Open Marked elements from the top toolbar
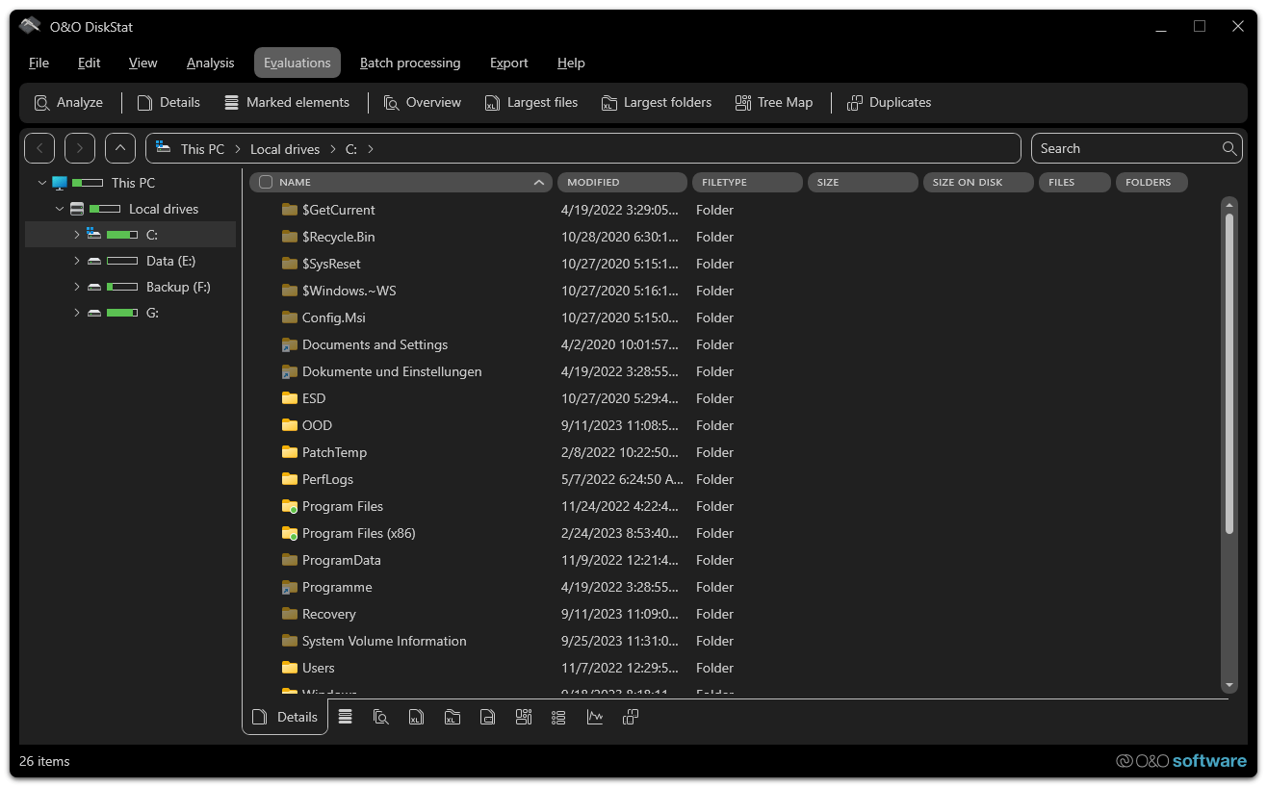Image resolution: width=1267 pixels, height=787 pixels. click(286, 102)
